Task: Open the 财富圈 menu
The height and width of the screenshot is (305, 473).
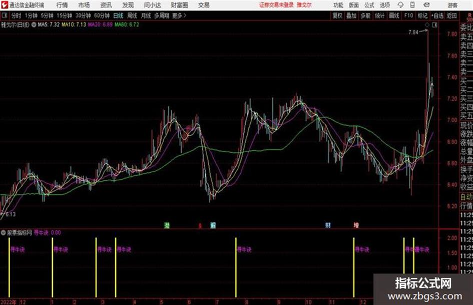Action: click(x=179, y=5)
